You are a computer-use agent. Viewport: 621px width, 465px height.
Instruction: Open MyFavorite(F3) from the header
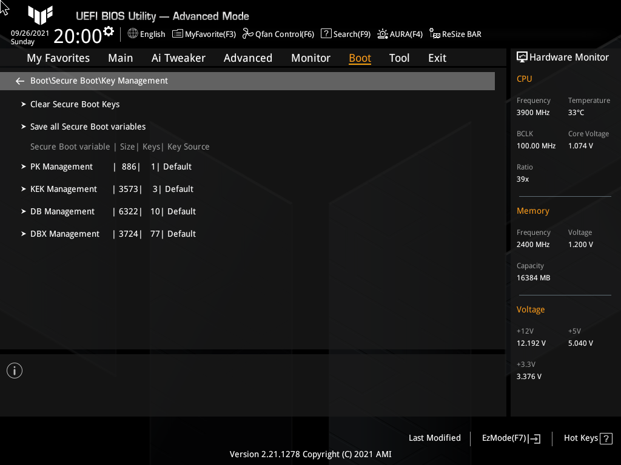click(204, 34)
